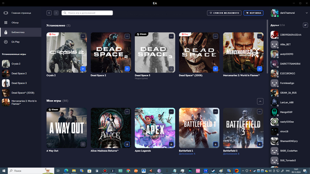Go back with the left arrow button
Image resolution: width=310 pixels, height=174 pixels.
pos(49,13)
